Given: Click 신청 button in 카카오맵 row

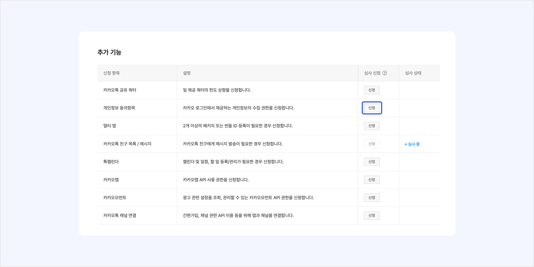Looking at the screenshot, I should (x=372, y=180).
